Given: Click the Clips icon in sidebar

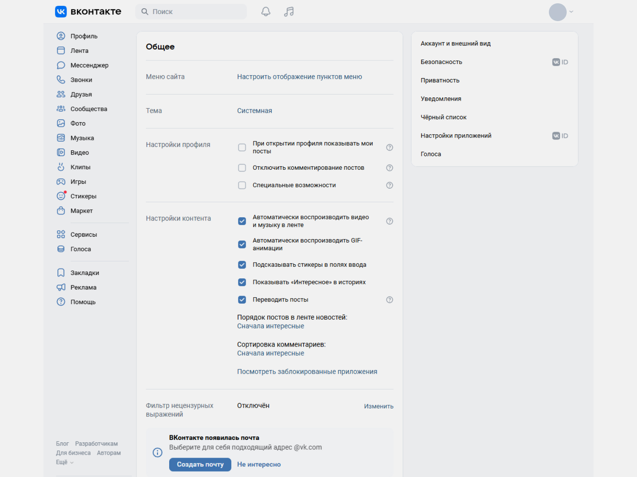Looking at the screenshot, I should tap(61, 167).
